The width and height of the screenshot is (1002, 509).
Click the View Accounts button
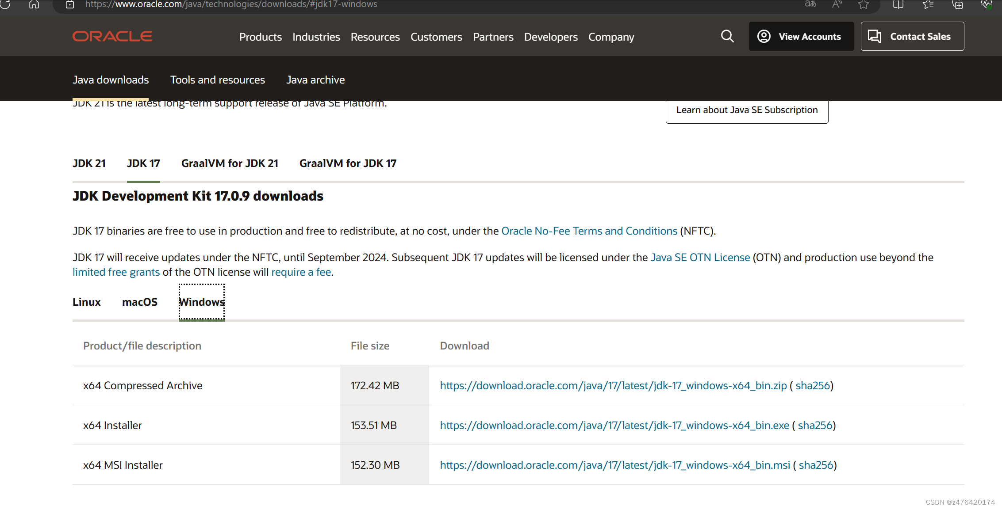801,36
